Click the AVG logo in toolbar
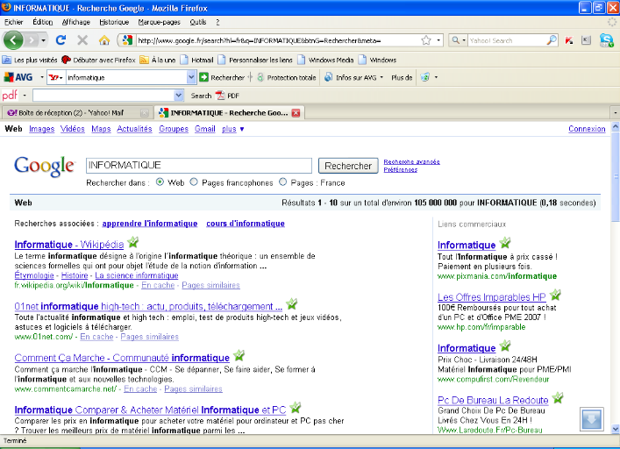Screen dimensions: 620x449 pyautogui.click(x=18, y=77)
